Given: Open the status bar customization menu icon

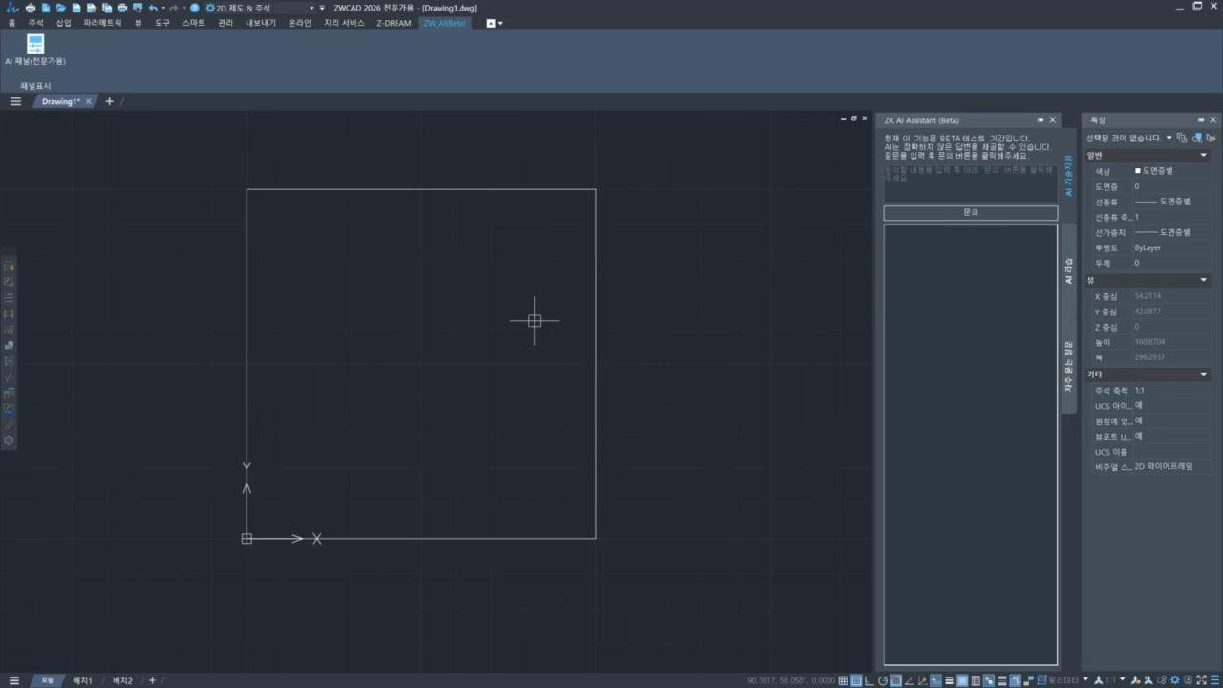Looking at the screenshot, I should [1214, 680].
